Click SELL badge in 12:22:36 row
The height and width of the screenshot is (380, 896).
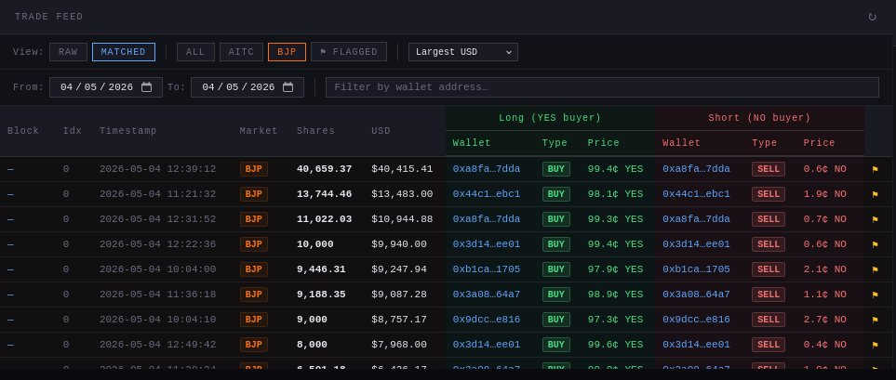point(768,244)
